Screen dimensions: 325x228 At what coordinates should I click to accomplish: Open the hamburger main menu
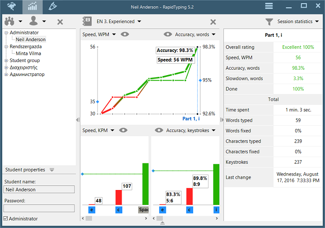[x=269, y=6]
